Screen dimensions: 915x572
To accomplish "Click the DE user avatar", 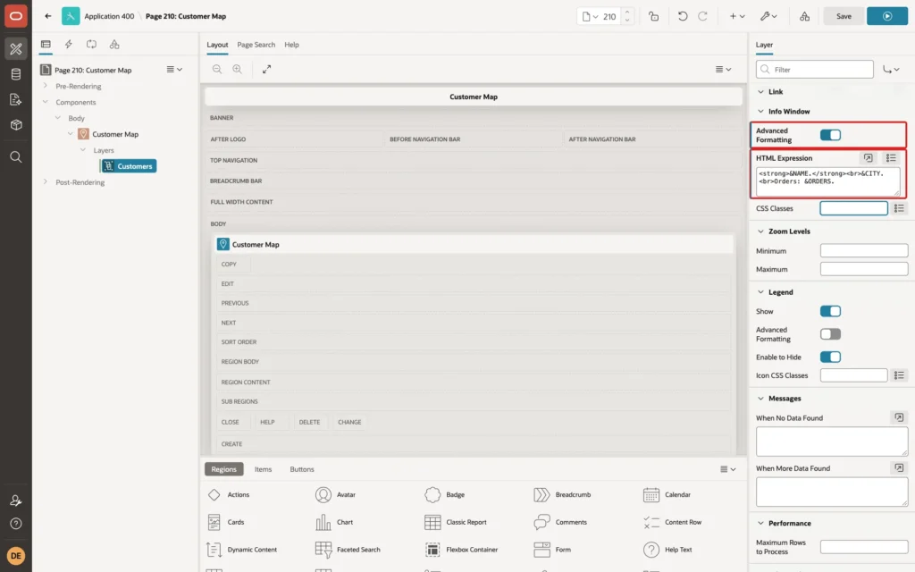I will pyautogui.click(x=16, y=556).
